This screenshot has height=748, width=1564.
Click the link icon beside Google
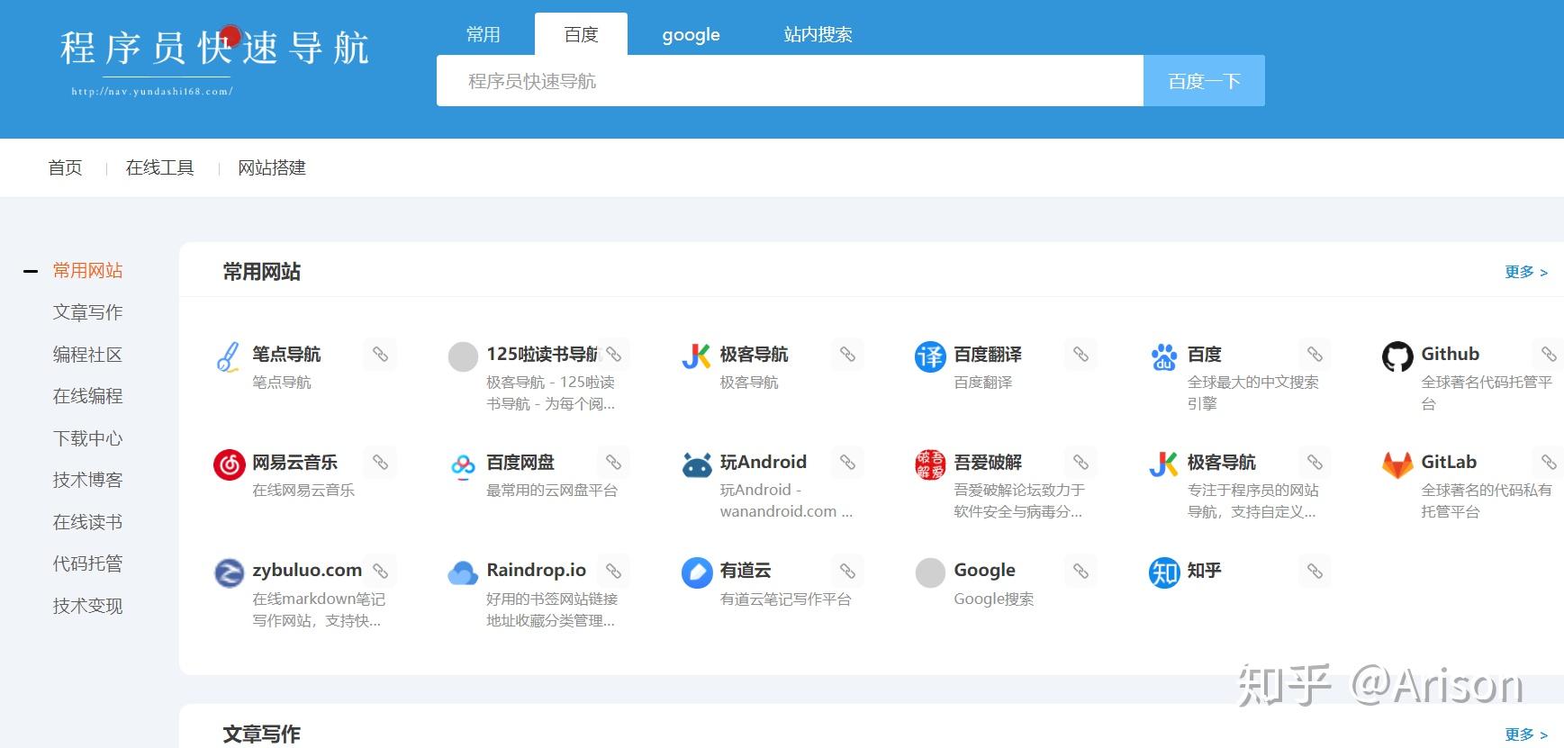point(1080,571)
